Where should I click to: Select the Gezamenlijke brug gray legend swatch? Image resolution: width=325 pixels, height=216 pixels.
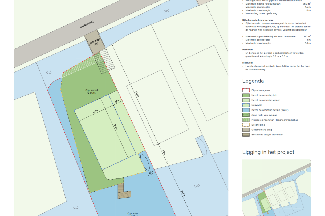[x=246, y=130]
